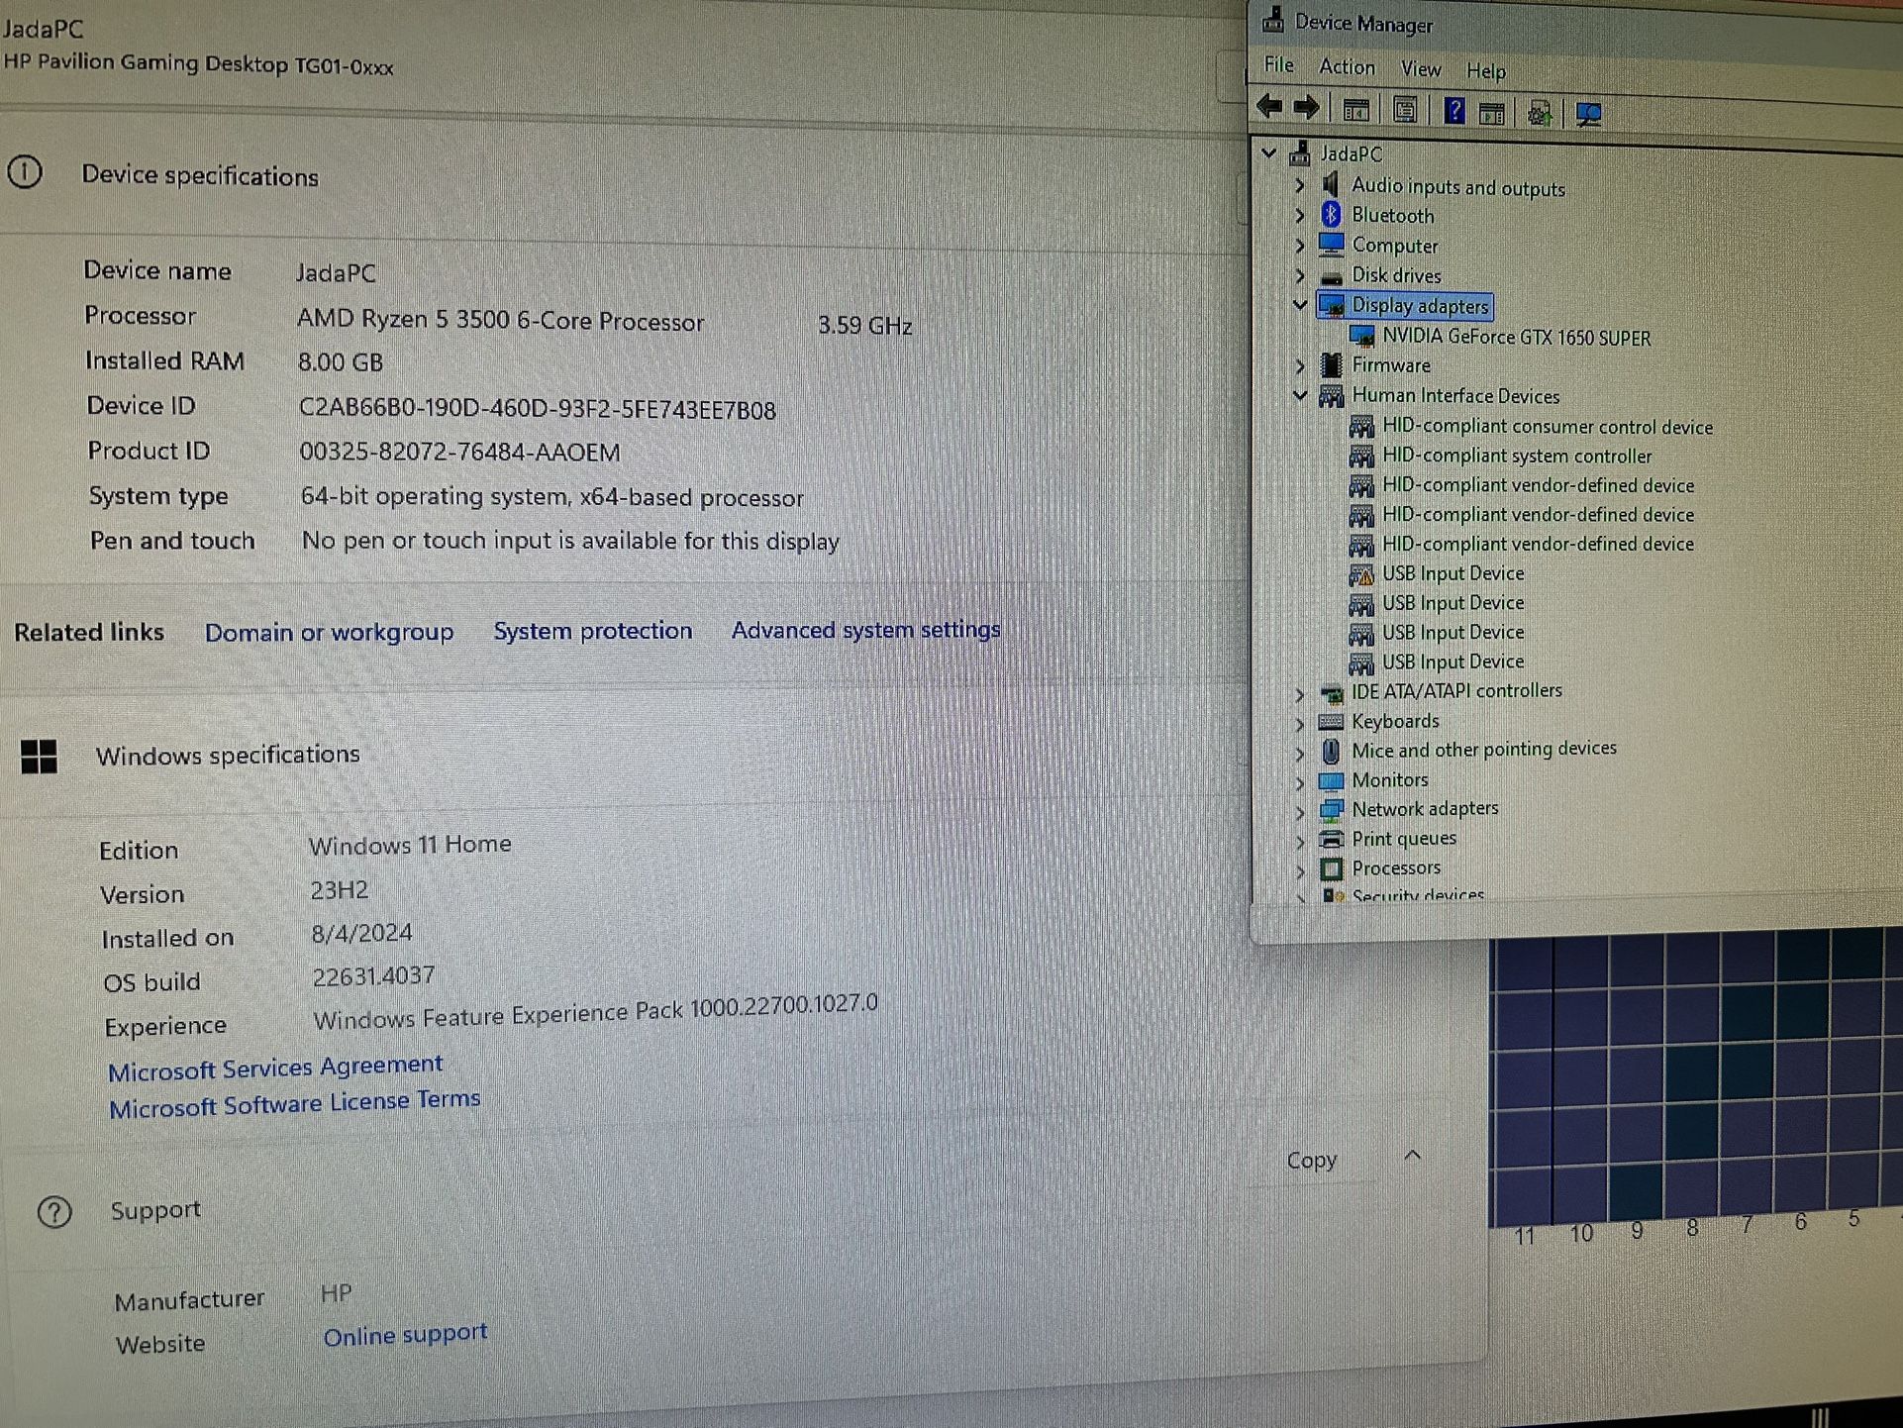
Task: Click the Update driver toolbar icon
Action: 1539,114
